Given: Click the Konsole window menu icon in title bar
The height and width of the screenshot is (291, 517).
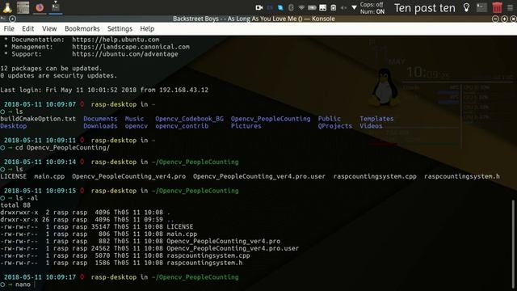Looking at the screenshot, I should point(3,19).
